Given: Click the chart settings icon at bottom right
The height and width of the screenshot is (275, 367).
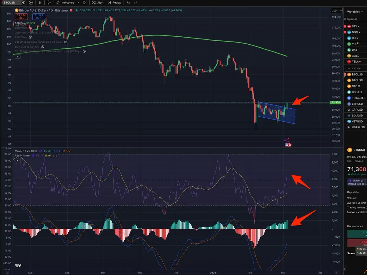Looking at the screenshot, I should (x=336, y=272).
